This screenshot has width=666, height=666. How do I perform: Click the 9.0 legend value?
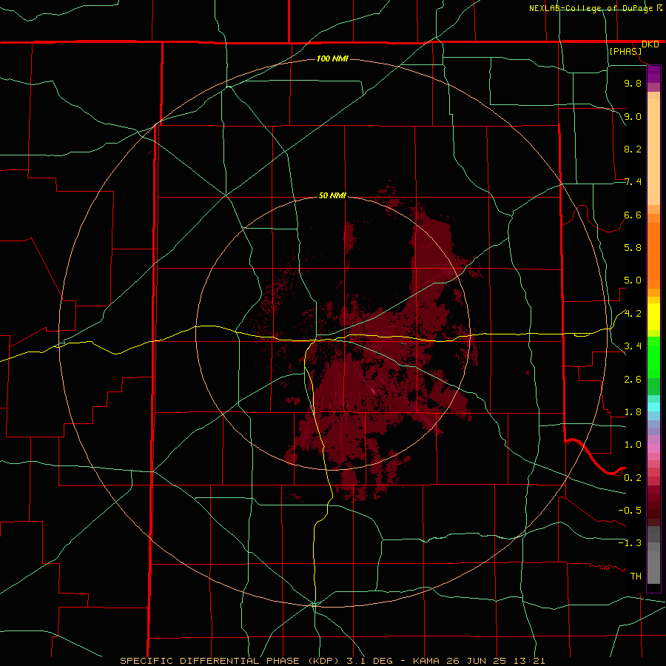click(633, 116)
